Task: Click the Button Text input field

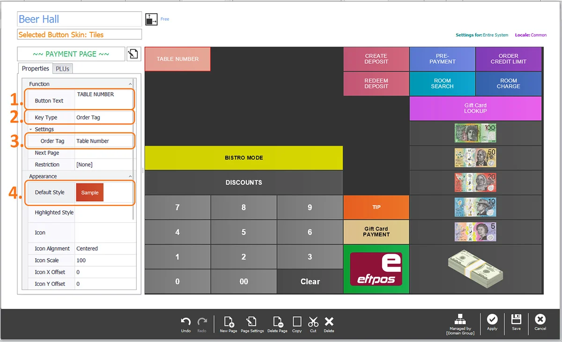Action: pos(105,100)
